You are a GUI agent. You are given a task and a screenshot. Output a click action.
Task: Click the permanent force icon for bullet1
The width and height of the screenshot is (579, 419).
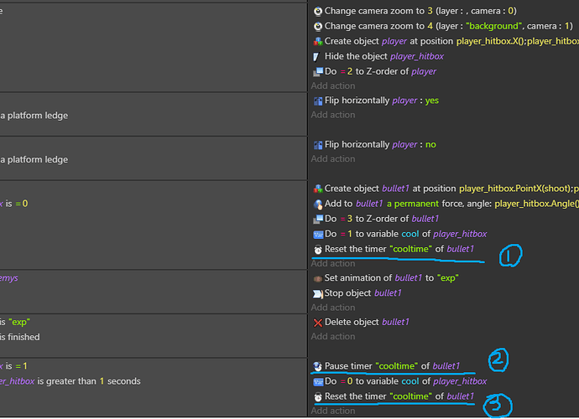[x=317, y=204]
